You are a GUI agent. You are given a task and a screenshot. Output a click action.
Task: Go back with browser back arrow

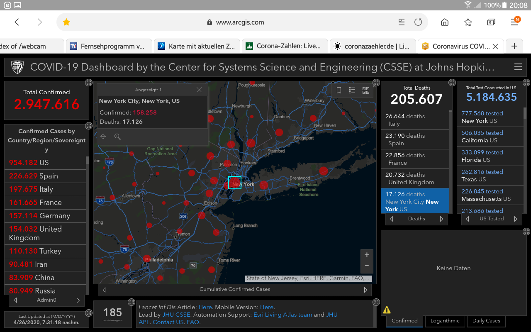click(x=17, y=22)
